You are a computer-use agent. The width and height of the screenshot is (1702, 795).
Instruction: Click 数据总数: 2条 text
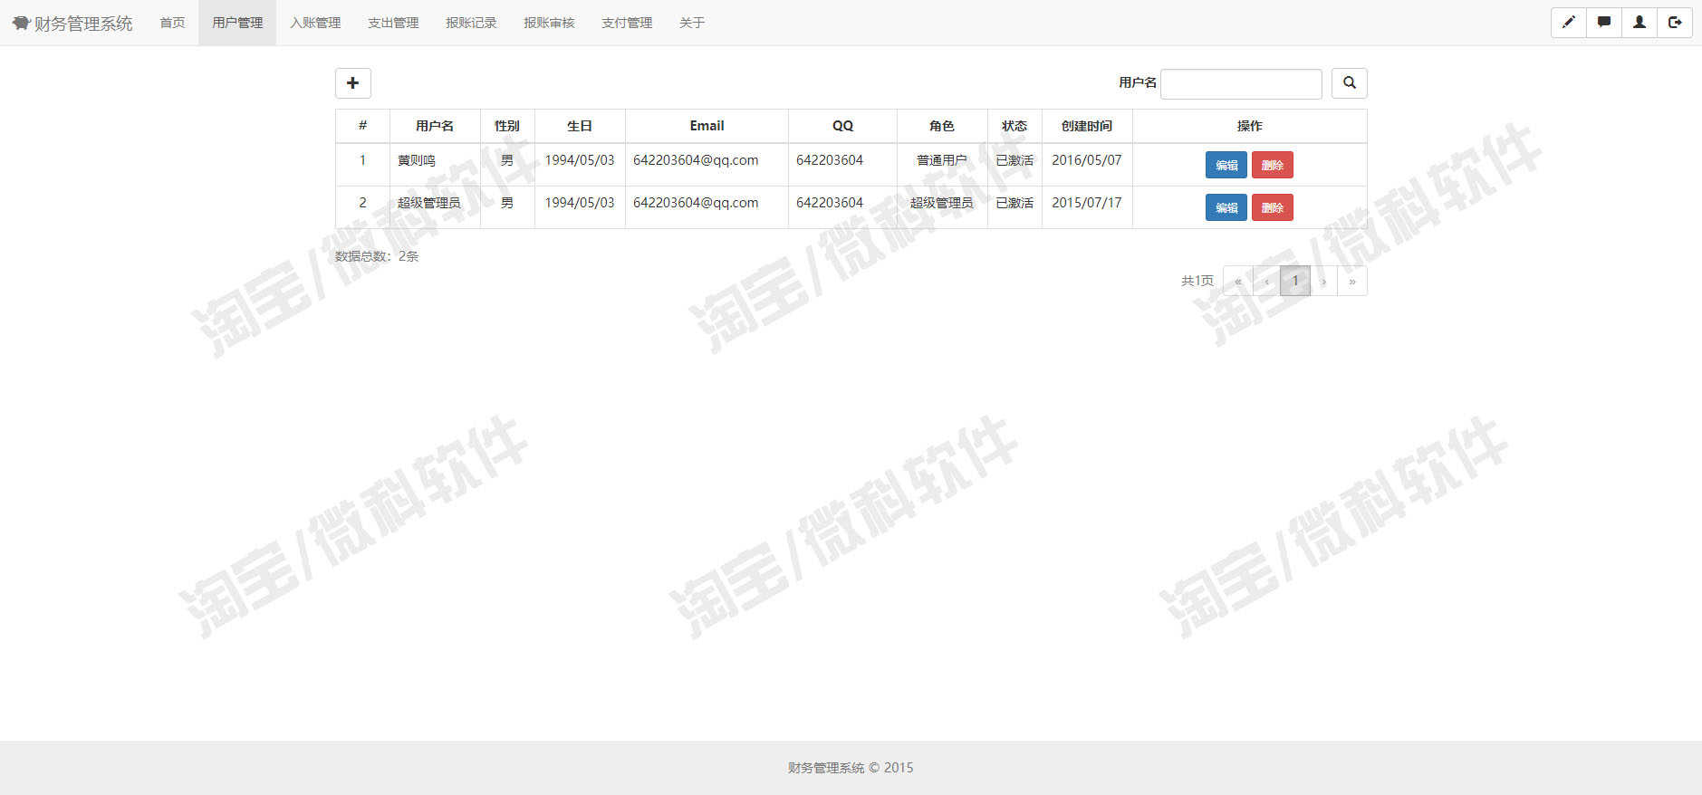[x=377, y=256]
